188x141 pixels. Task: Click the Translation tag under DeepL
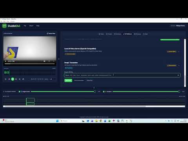coord(69,68)
